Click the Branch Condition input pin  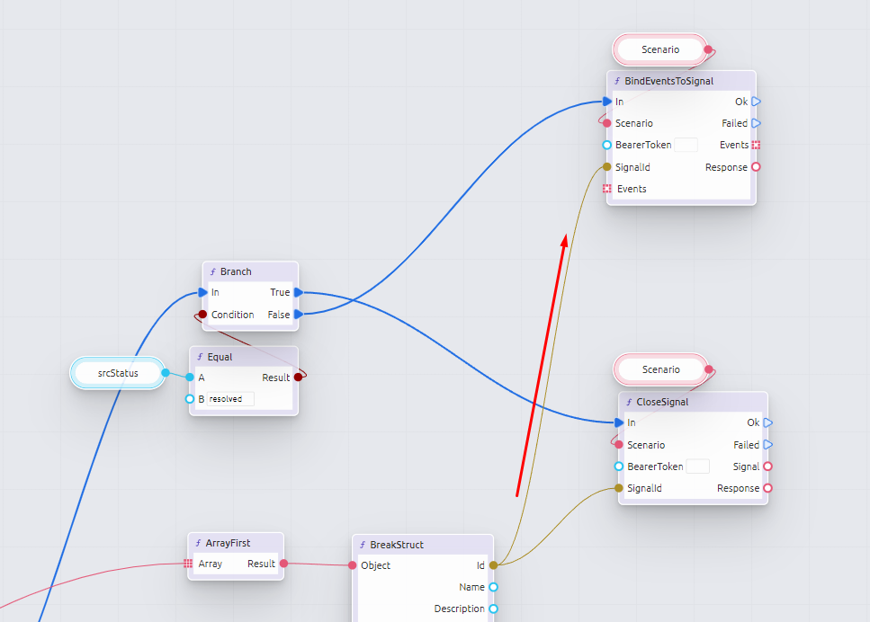[202, 315]
